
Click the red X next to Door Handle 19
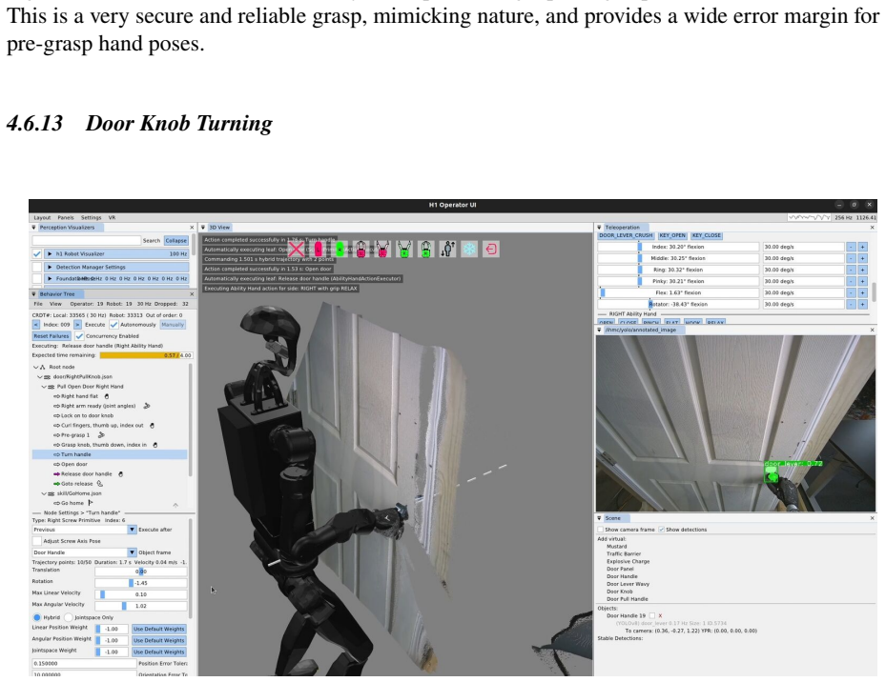660,616
